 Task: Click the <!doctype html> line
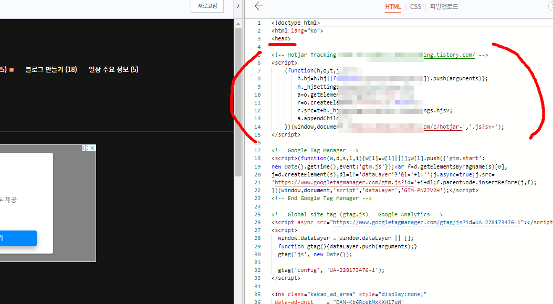pyautogui.click(x=296, y=23)
